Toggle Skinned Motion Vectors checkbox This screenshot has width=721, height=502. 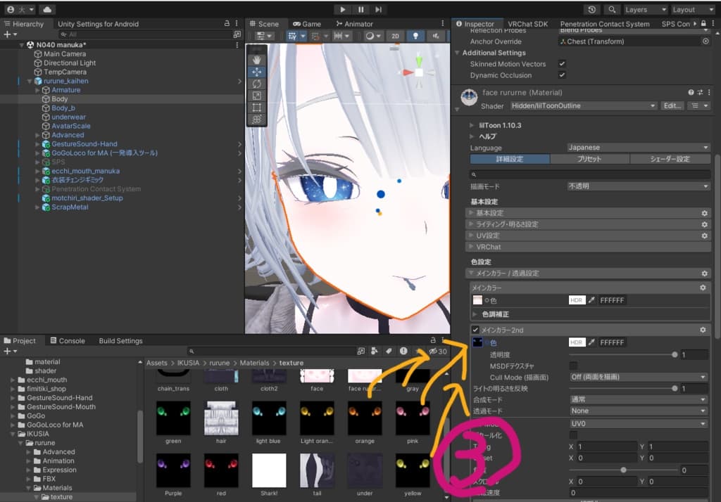(562, 64)
